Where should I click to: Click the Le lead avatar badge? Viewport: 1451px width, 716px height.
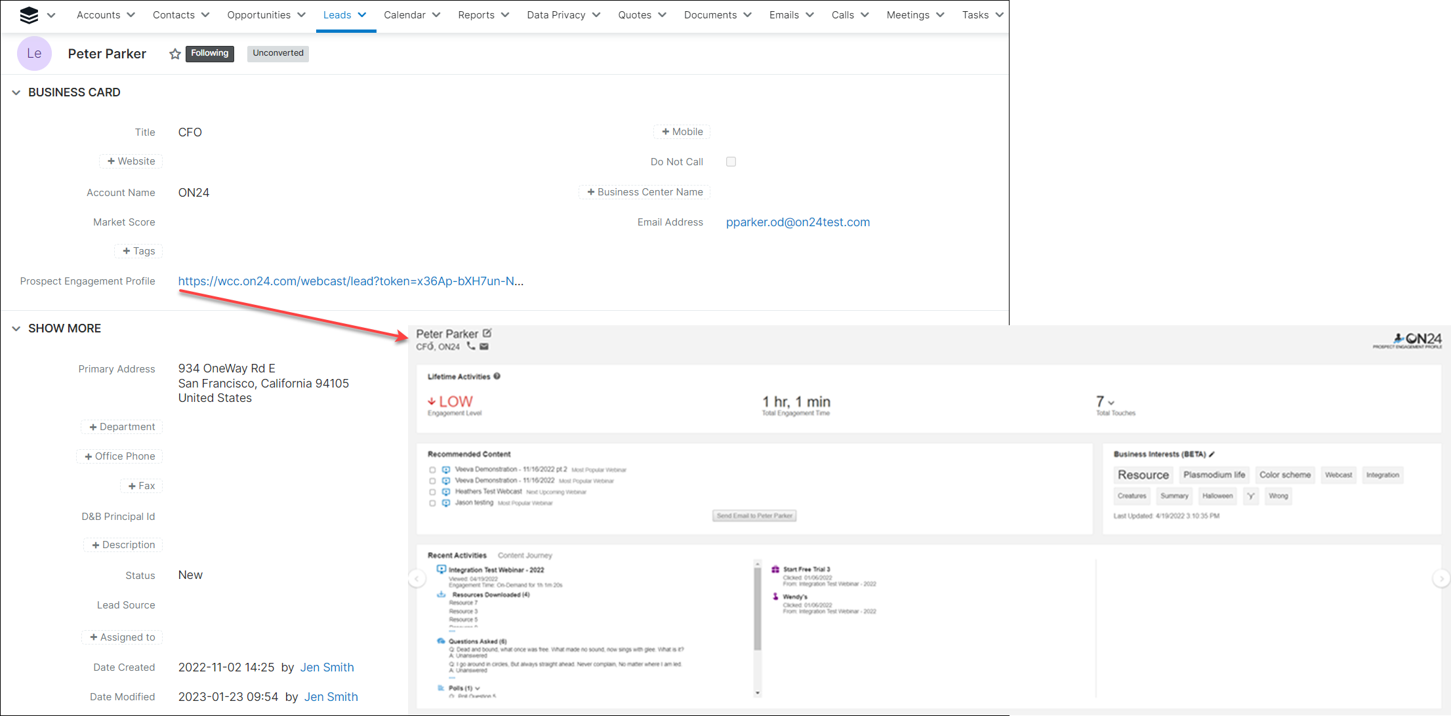(x=34, y=54)
